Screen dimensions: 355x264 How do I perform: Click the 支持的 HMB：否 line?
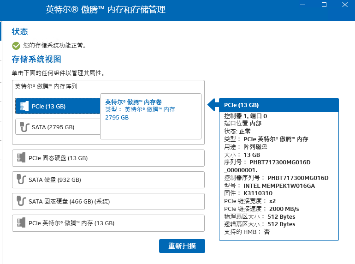[x=247, y=232]
